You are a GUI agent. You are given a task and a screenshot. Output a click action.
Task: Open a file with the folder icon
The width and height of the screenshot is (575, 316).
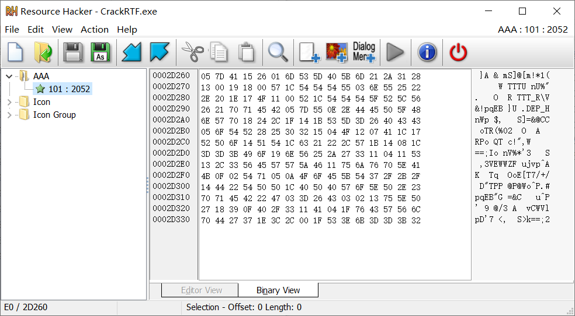(43, 52)
